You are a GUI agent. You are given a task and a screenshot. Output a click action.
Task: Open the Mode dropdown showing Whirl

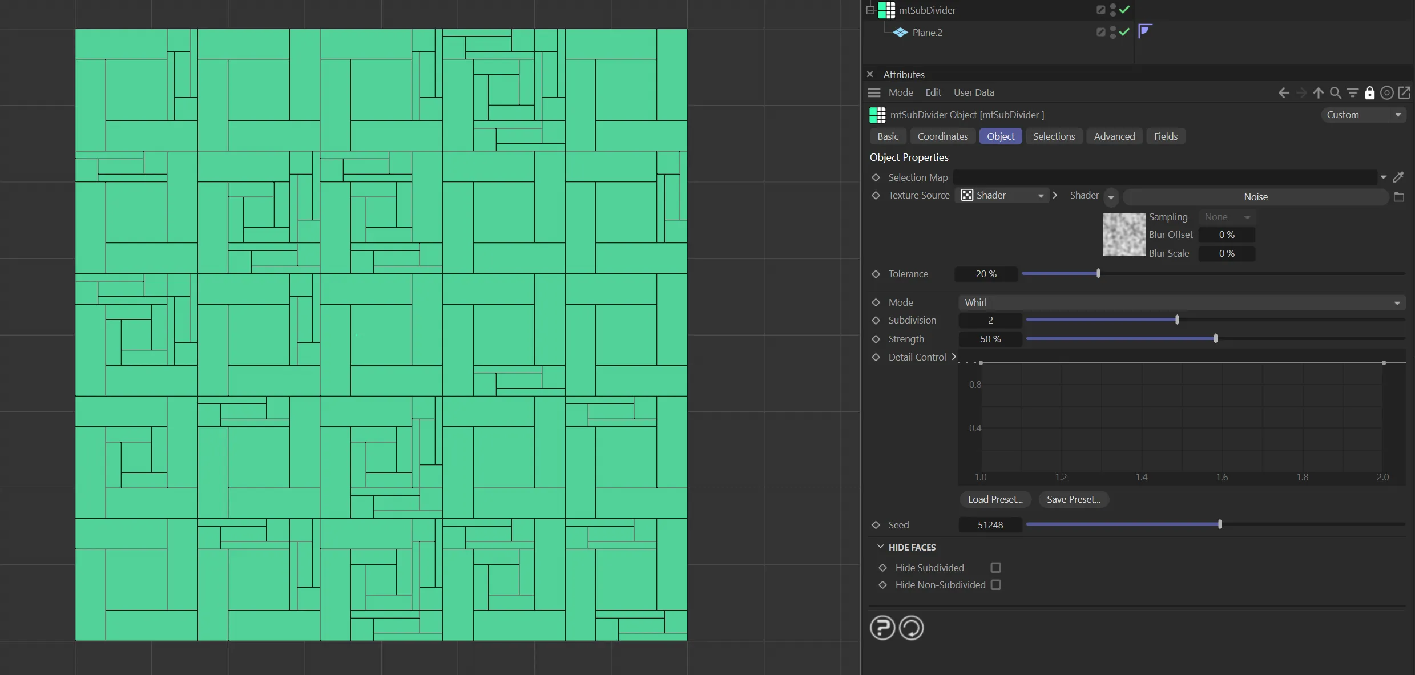[x=1181, y=302]
